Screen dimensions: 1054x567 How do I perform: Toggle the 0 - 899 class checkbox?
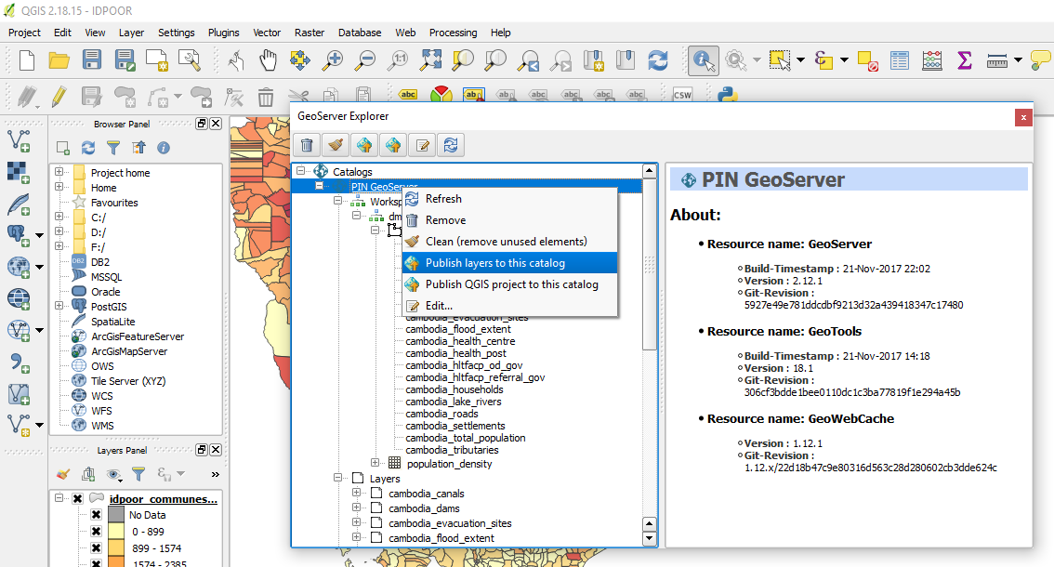[96, 532]
